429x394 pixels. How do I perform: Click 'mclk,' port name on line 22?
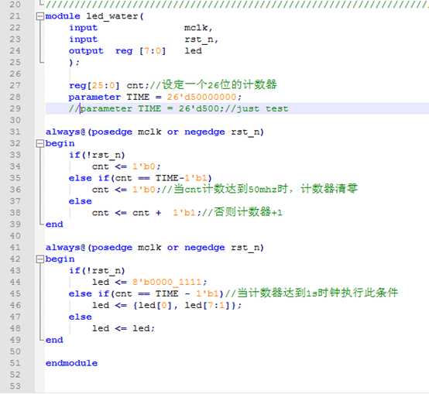pyautogui.click(x=198, y=28)
